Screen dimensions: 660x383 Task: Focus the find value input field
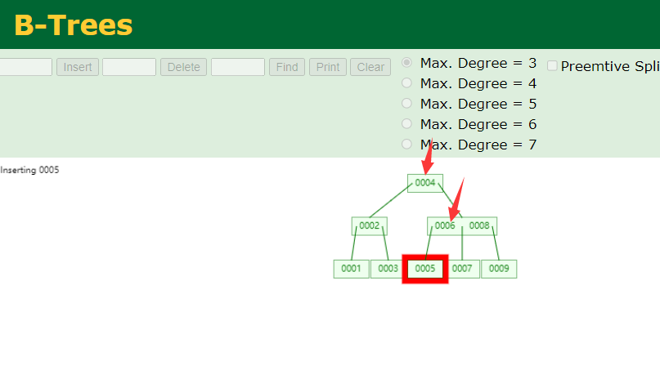click(x=238, y=67)
